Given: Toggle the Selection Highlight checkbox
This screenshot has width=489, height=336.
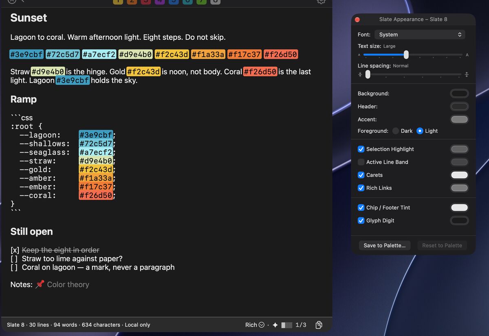Looking at the screenshot, I should click(x=361, y=149).
